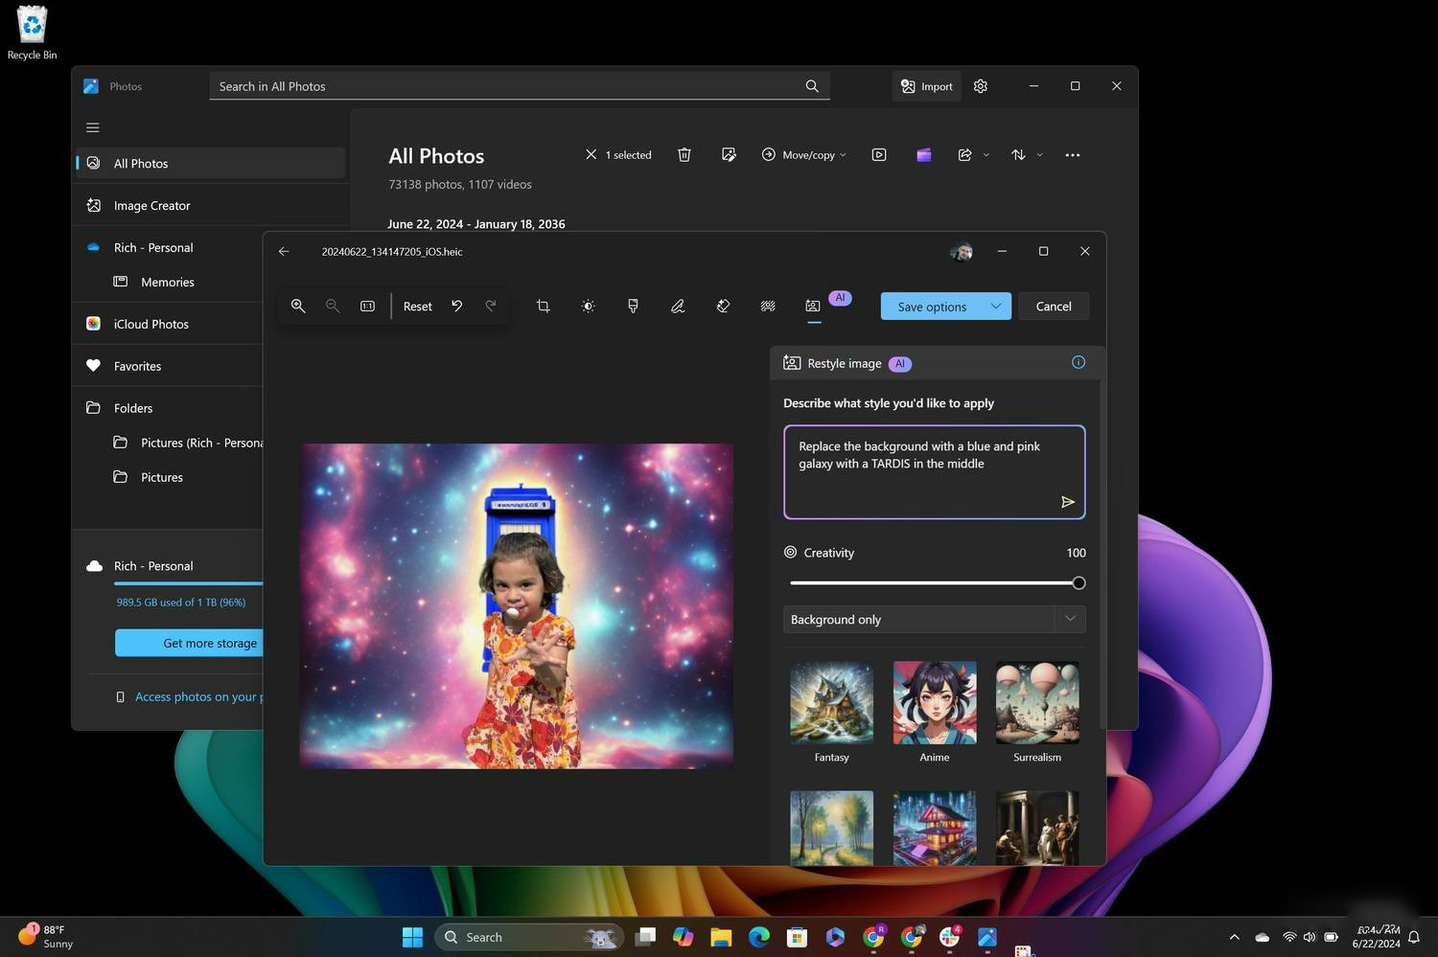Screen dimensions: 1438x957
Task: Open the account avatar in editor title bar
Action: 962,252
